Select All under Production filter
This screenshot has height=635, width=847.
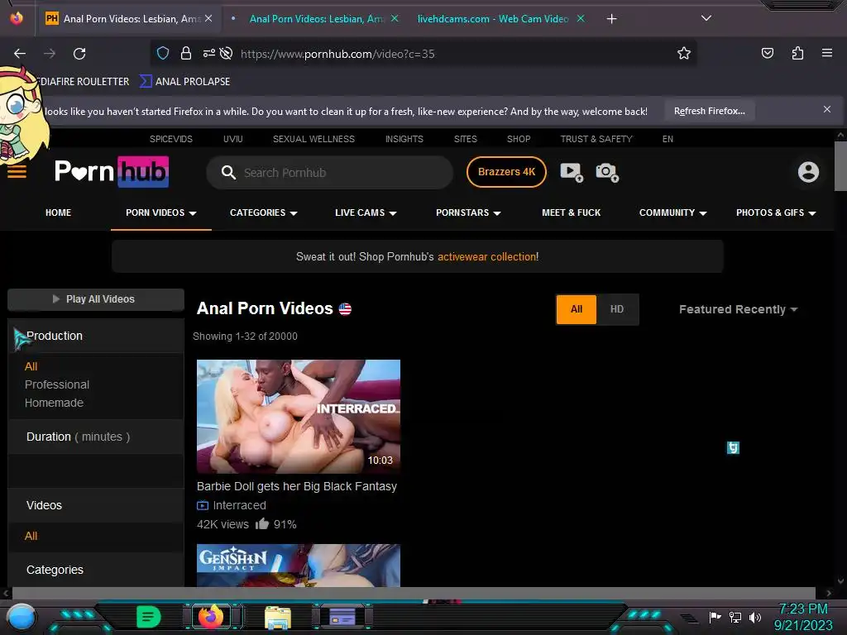click(x=31, y=366)
